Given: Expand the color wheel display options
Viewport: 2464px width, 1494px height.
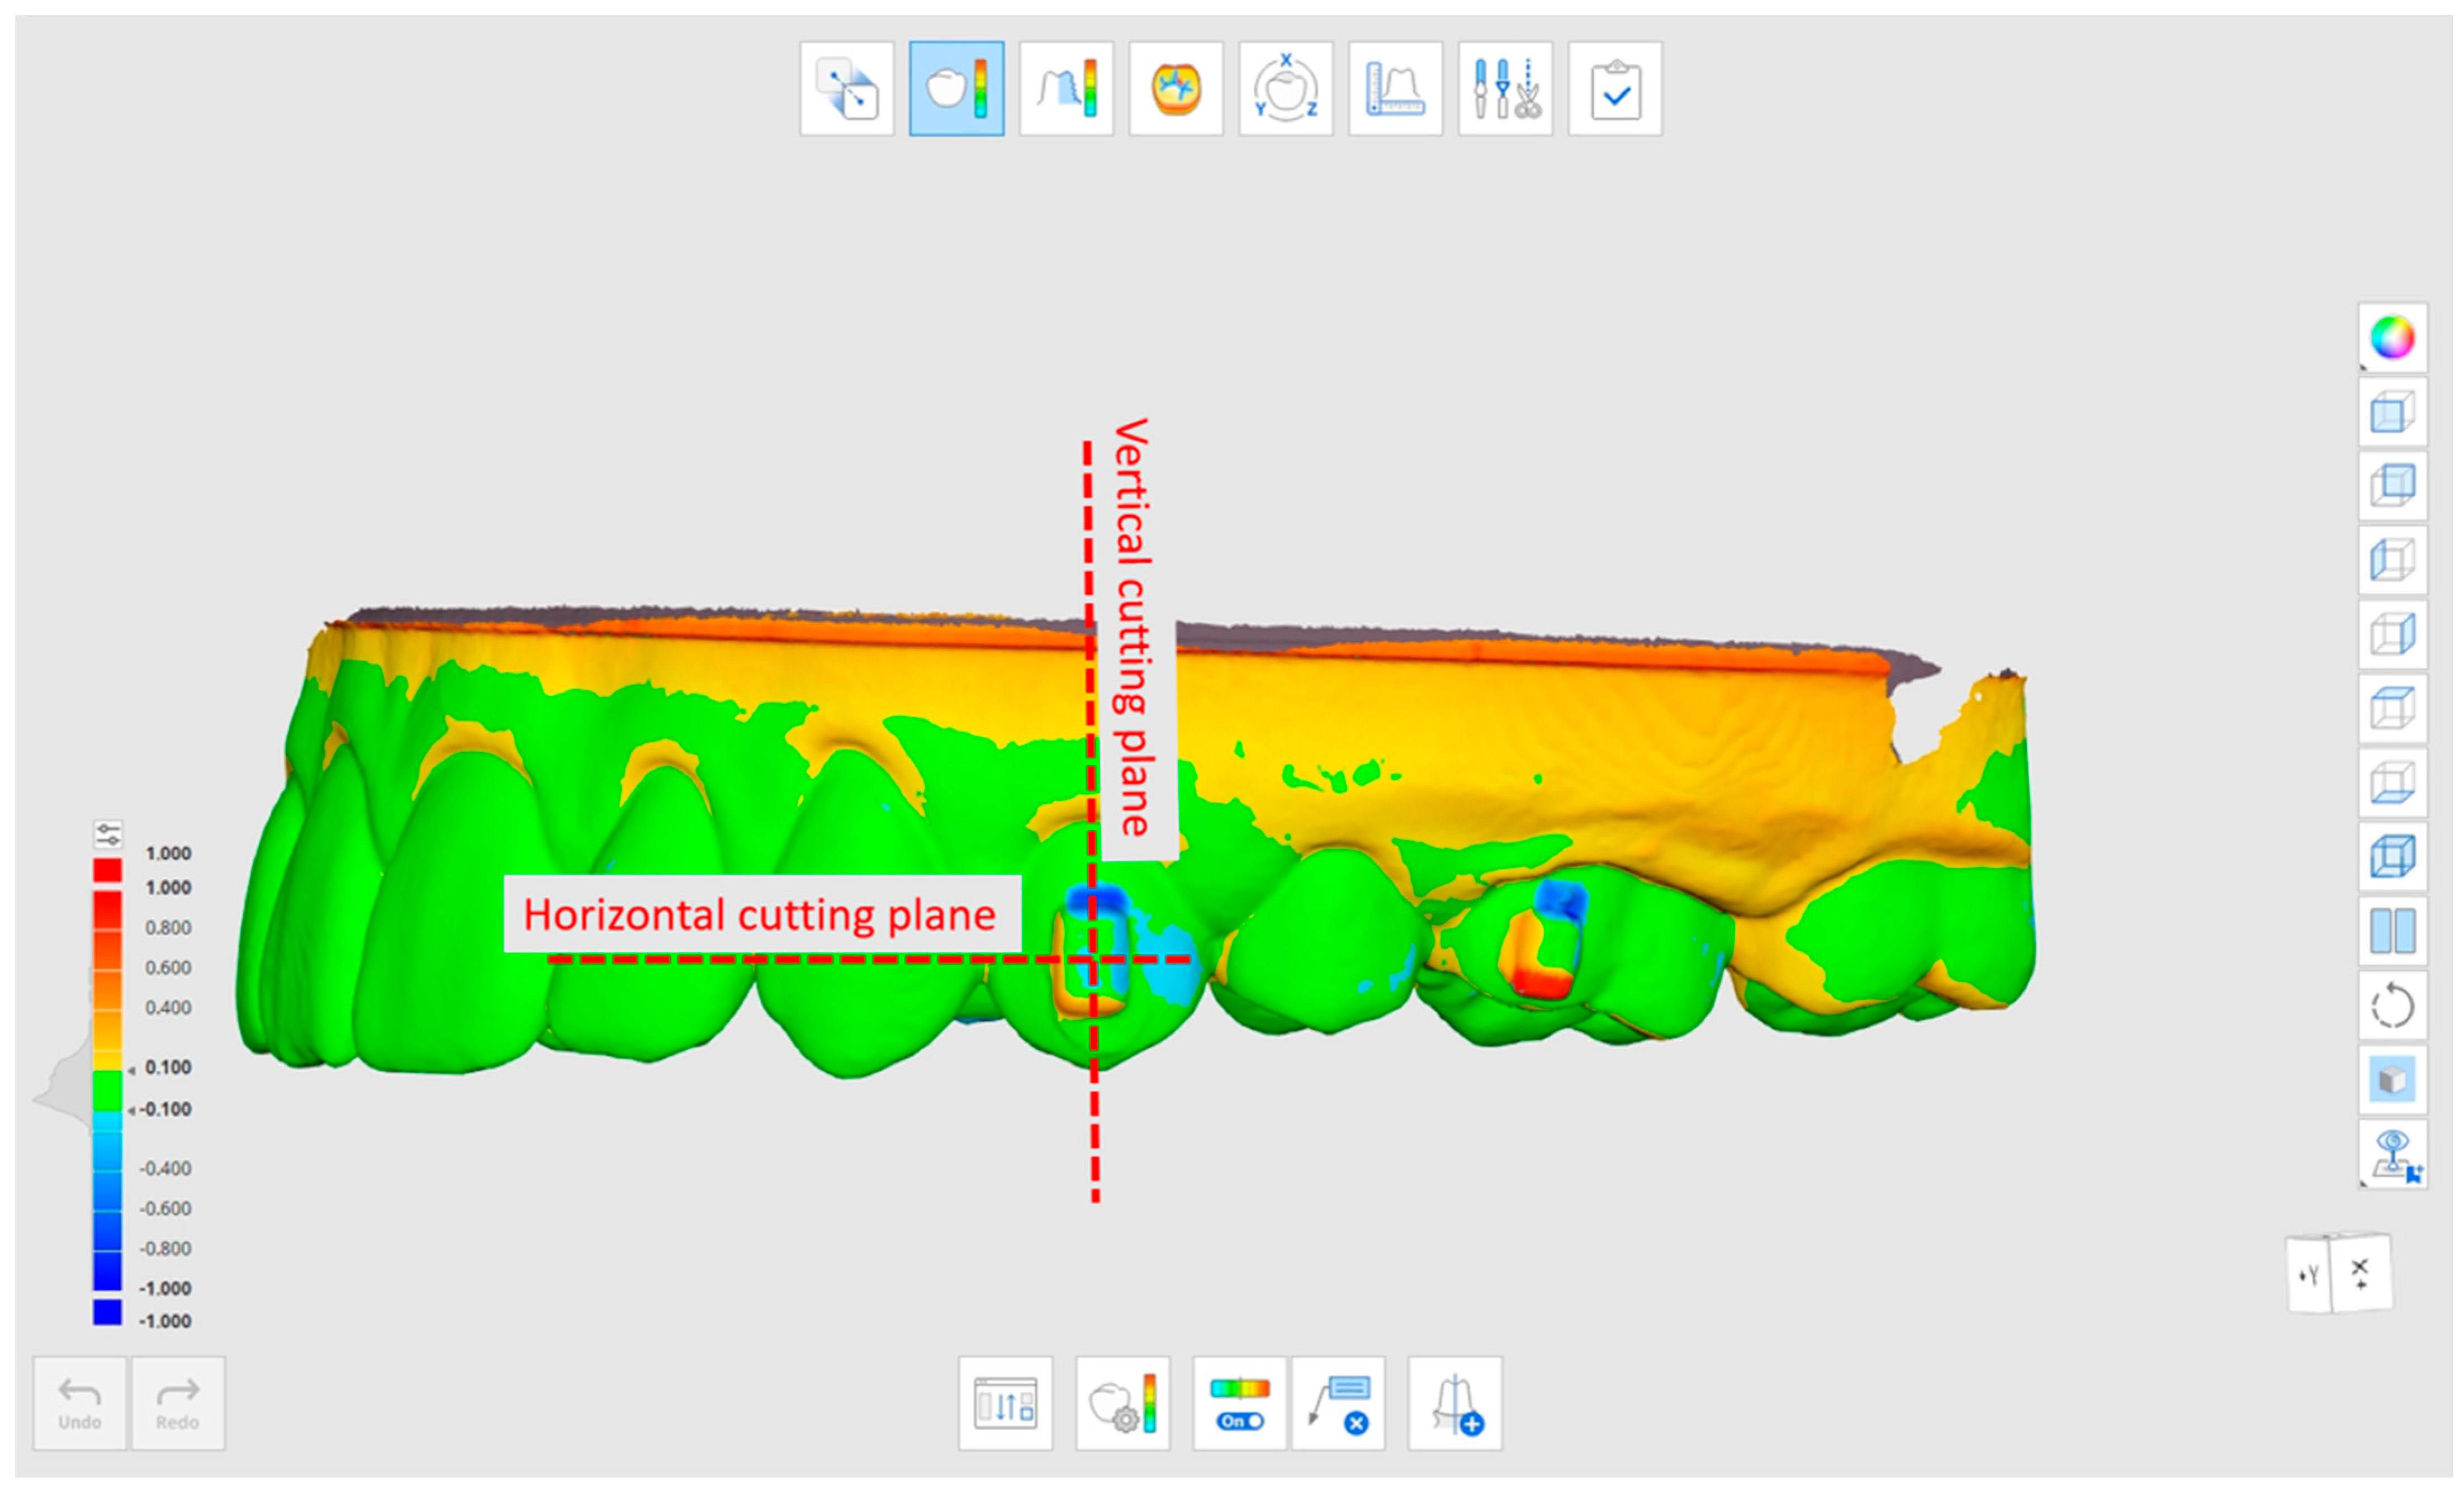Looking at the screenshot, I should tap(2392, 338).
